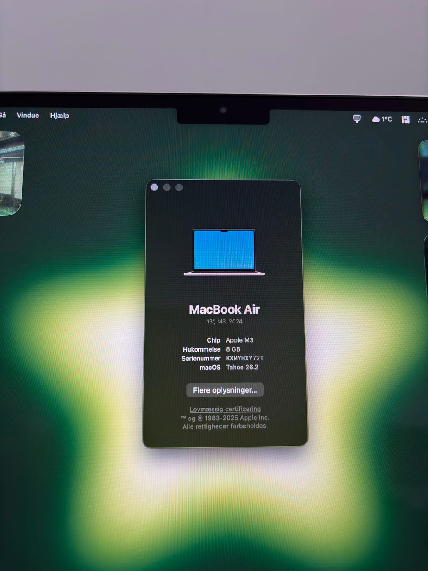Click the dotted arc menu bar icon
This screenshot has width=428, height=571.
point(422,120)
